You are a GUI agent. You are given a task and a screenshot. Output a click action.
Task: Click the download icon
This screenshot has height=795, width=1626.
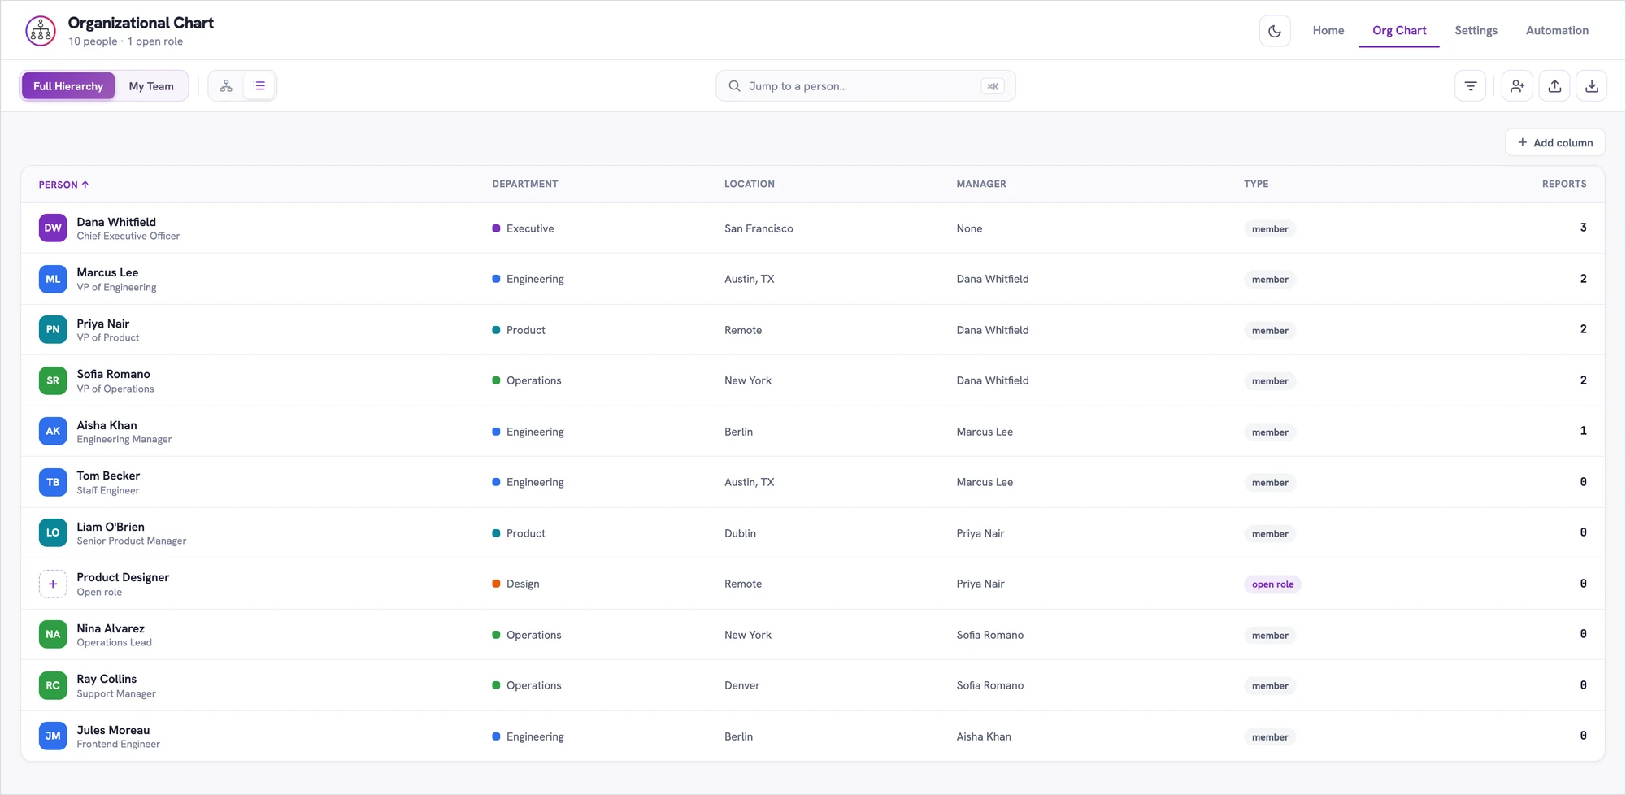tap(1592, 86)
